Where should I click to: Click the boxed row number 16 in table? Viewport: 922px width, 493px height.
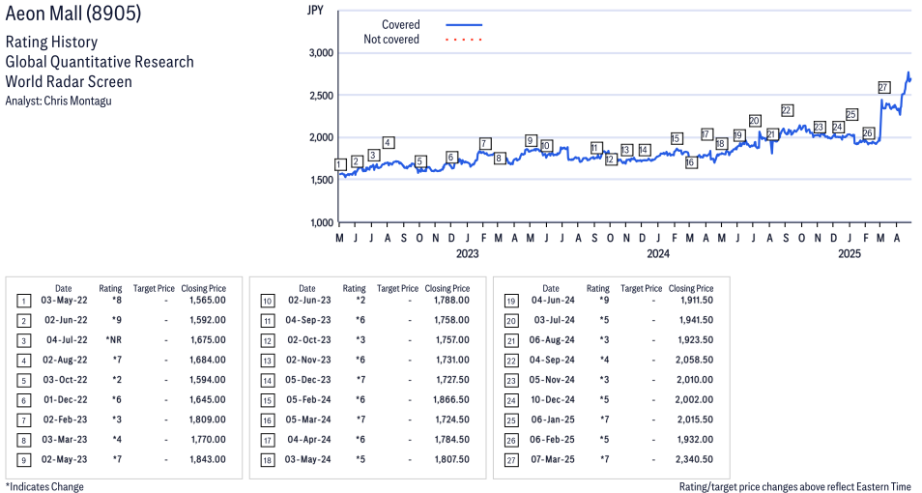tap(268, 420)
